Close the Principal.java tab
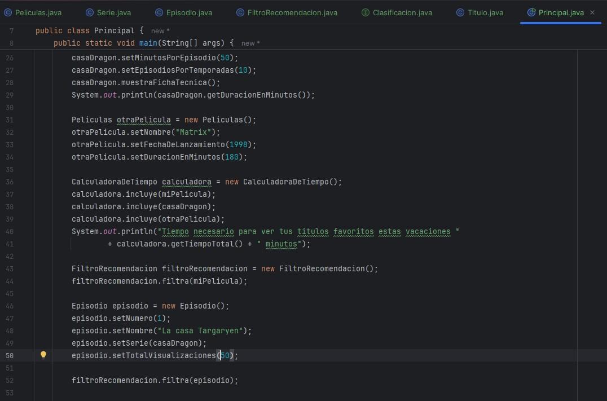Image resolution: width=607 pixels, height=401 pixels. [592, 12]
